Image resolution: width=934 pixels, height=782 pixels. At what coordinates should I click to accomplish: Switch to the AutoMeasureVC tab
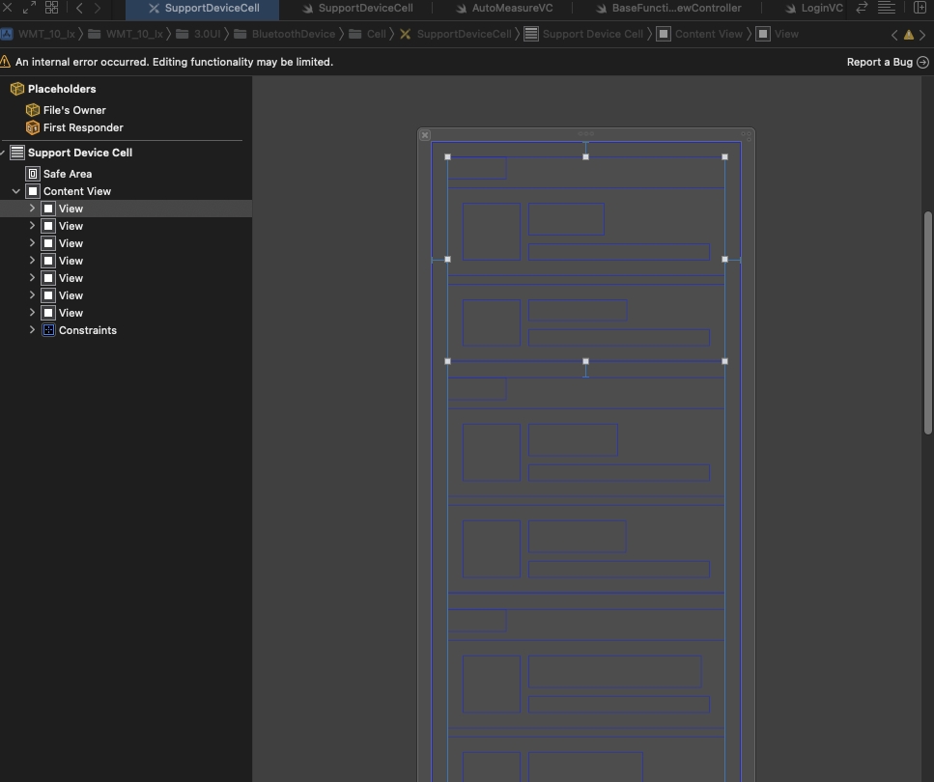tap(511, 8)
